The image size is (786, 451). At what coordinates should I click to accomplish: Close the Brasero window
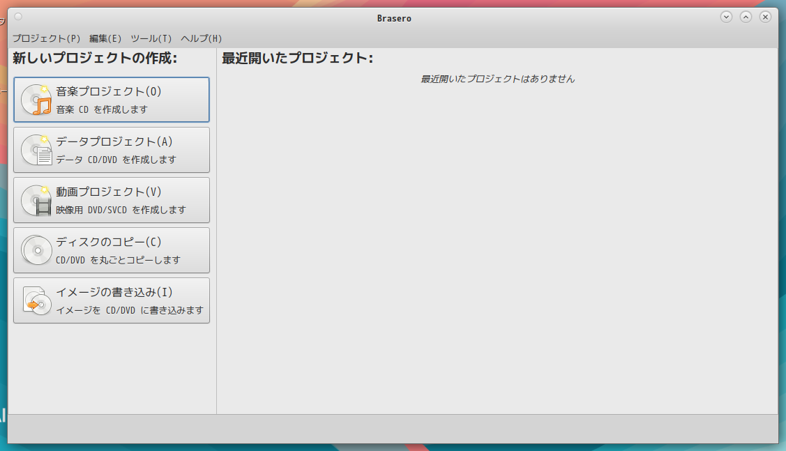(x=766, y=17)
